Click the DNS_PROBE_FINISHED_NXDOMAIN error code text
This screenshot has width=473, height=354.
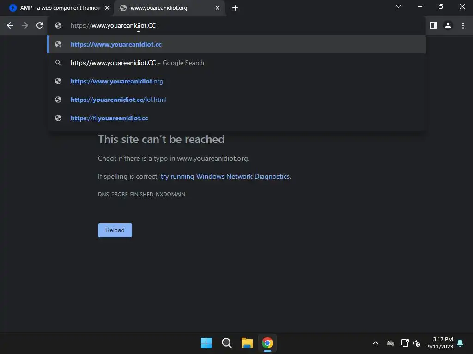coord(141,195)
